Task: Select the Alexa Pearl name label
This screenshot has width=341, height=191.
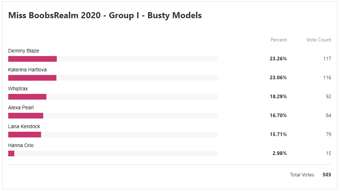Action: tap(21, 108)
